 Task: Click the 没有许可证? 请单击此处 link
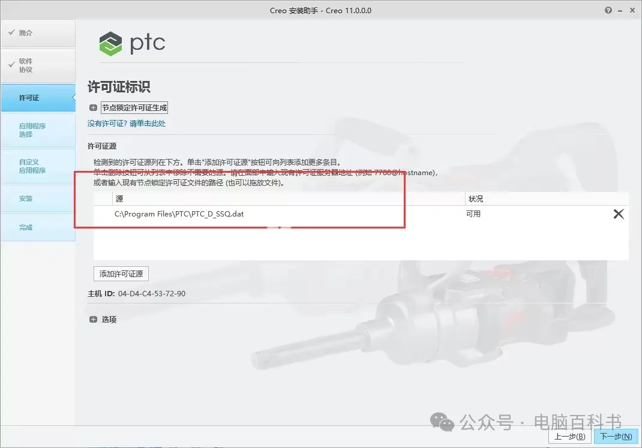(127, 123)
